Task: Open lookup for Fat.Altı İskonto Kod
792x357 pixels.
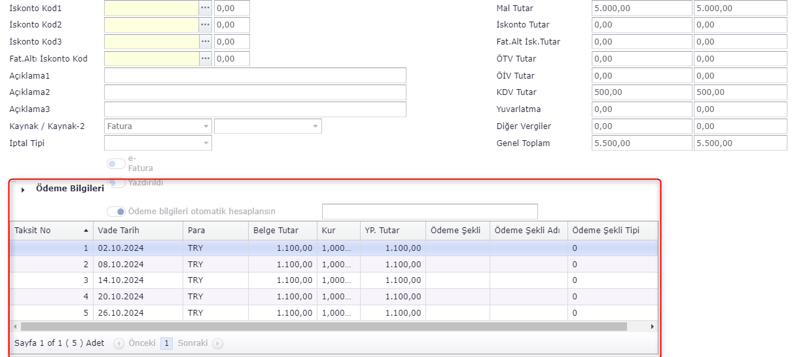Action: [206, 59]
